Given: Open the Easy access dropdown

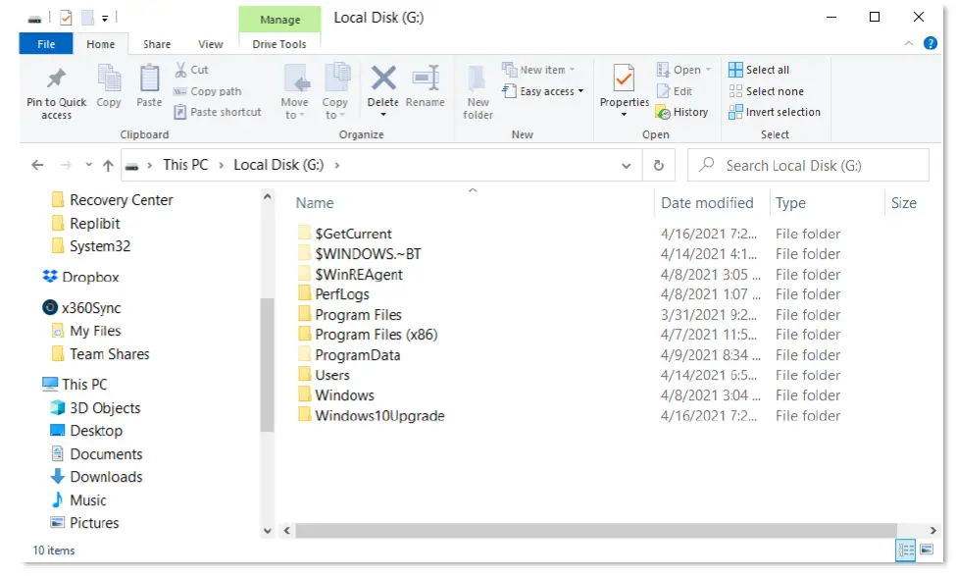Looking at the screenshot, I should click(x=543, y=91).
